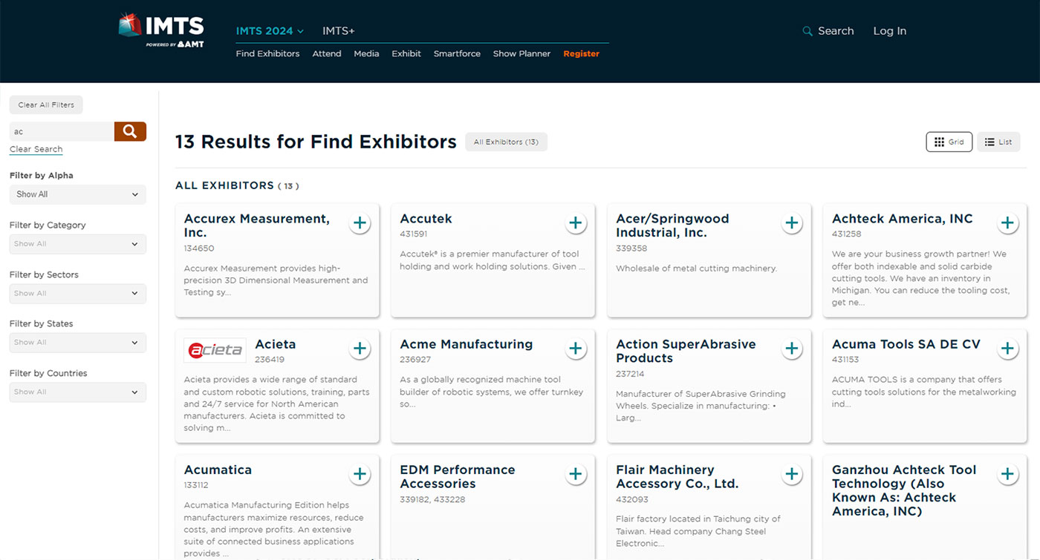Open the Find Exhibitors menu item
This screenshot has height=560, width=1040.
267,53
